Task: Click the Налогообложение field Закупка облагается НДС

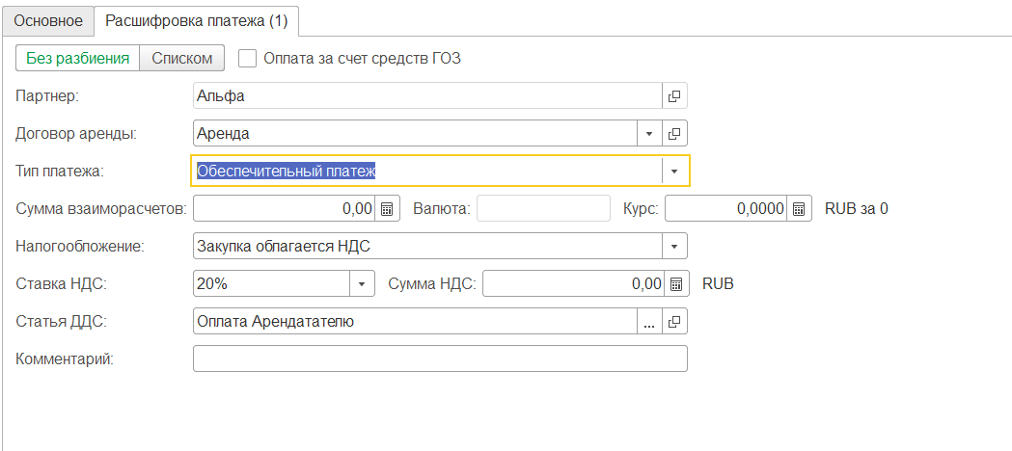Action: coord(428,246)
